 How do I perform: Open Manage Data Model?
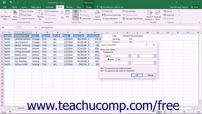[133, 19]
